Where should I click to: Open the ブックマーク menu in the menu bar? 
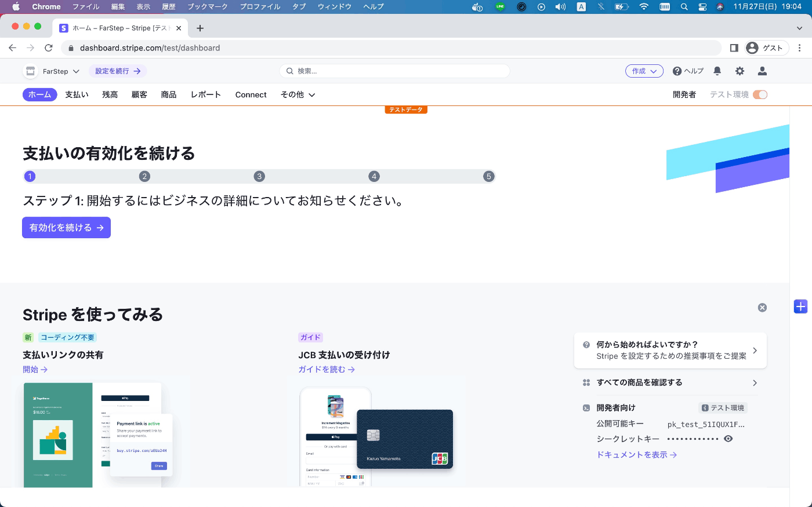pos(208,6)
